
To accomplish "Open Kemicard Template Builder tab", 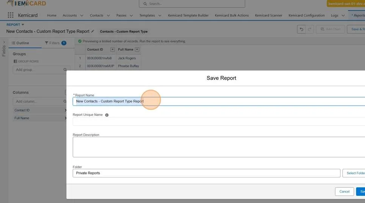I will pos(188,15).
